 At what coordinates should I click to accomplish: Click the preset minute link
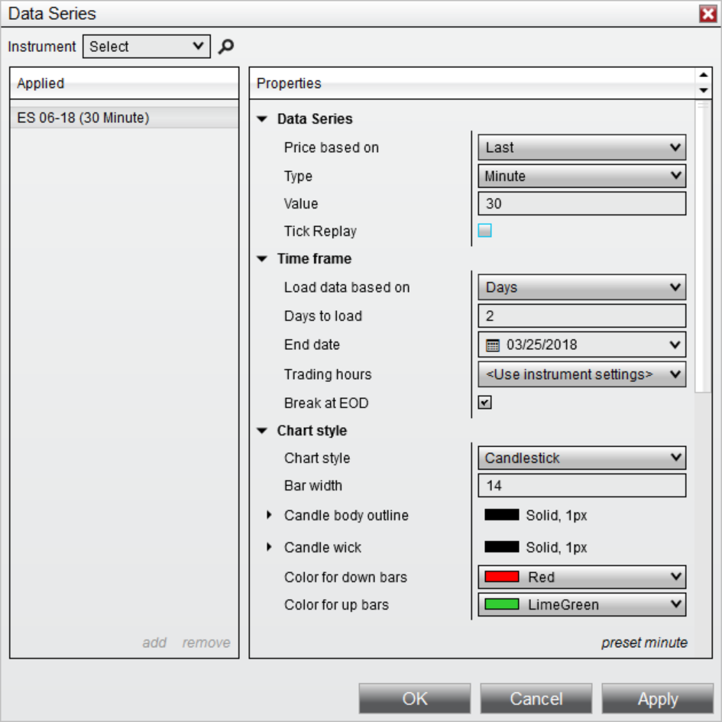[644, 643]
